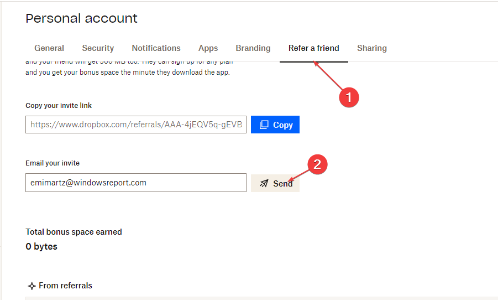Click the Personal account heading
The image size is (498, 300).
click(x=82, y=18)
